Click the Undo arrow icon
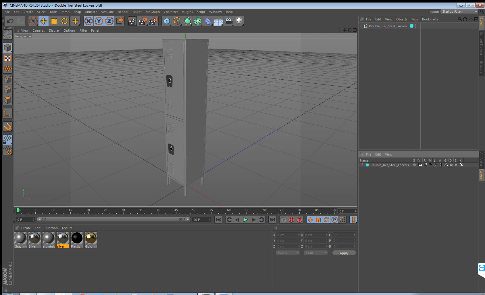The image size is (485, 295). pos(10,21)
